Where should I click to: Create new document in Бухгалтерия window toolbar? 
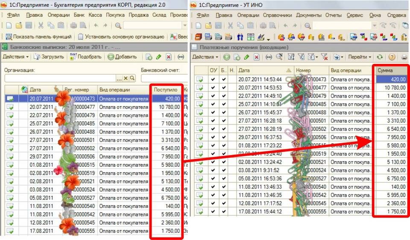pyautogui.click(x=9, y=26)
